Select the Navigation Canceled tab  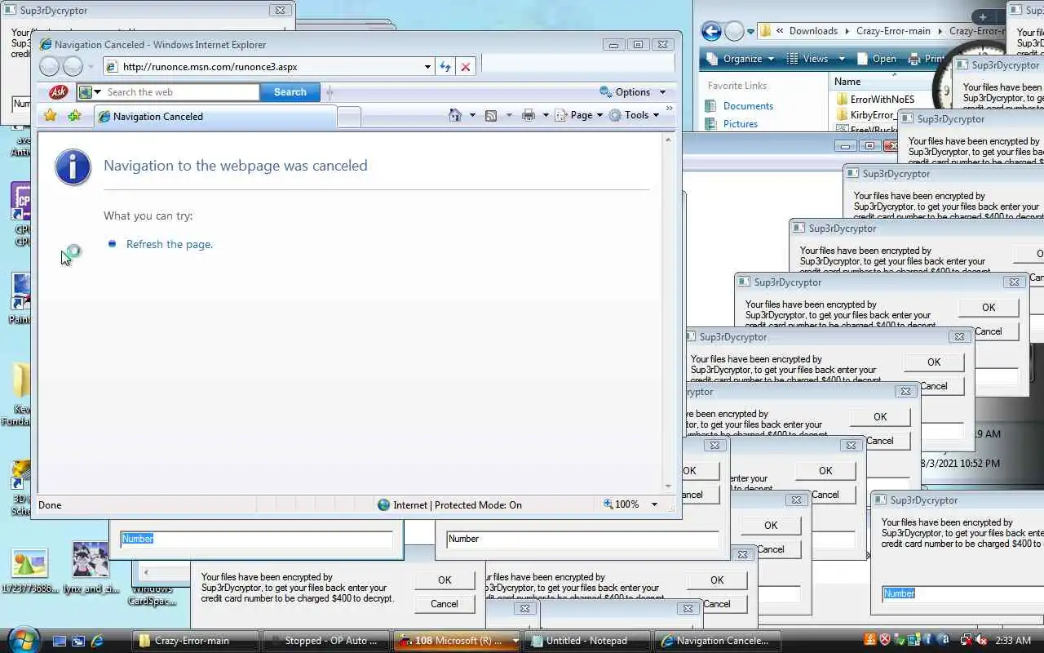pyautogui.click(x=215, y=117)
